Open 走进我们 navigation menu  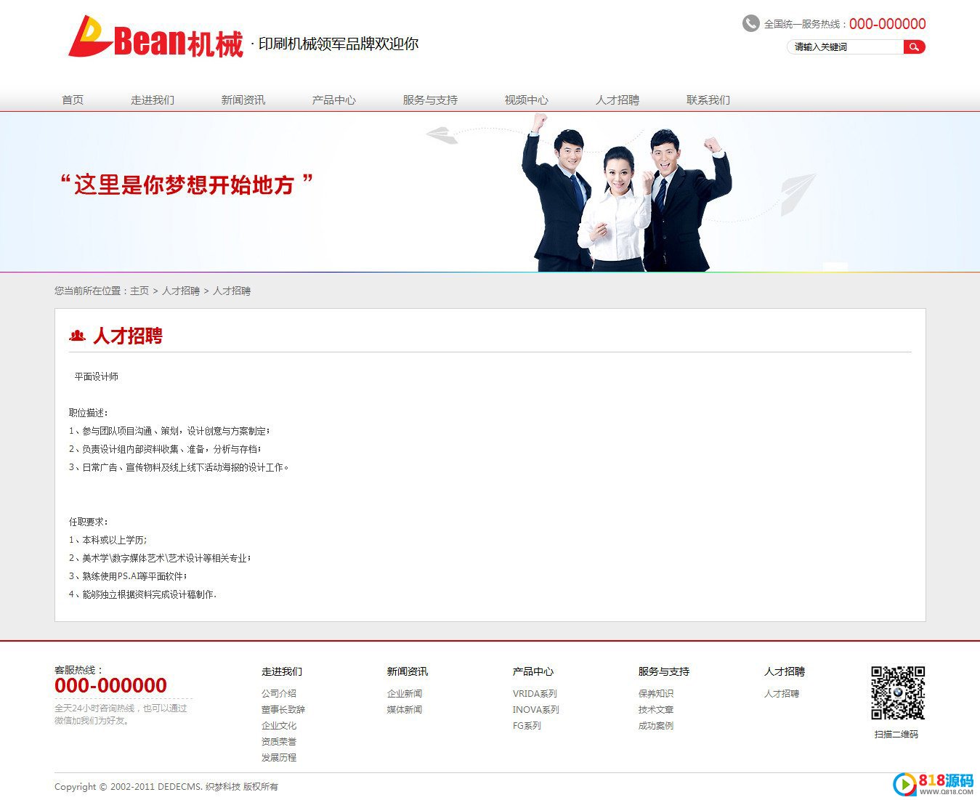click(x=153, y=100)
